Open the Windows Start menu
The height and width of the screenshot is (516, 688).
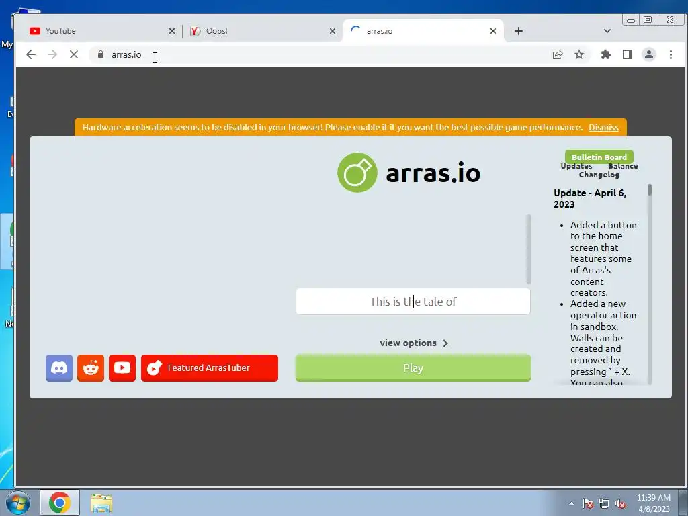[18, 503]
